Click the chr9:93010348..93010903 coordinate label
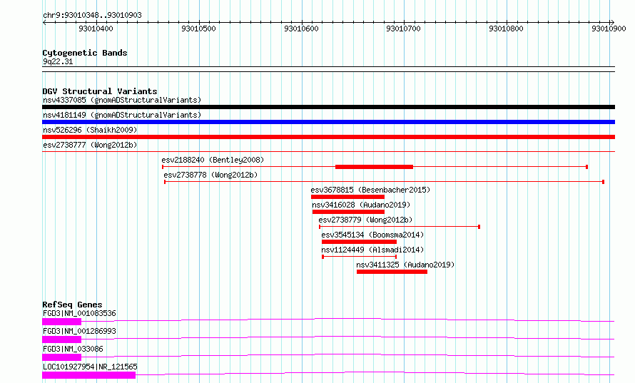This screenshot has height=383, width=635. pyautogui.click(x=92, y=16)
